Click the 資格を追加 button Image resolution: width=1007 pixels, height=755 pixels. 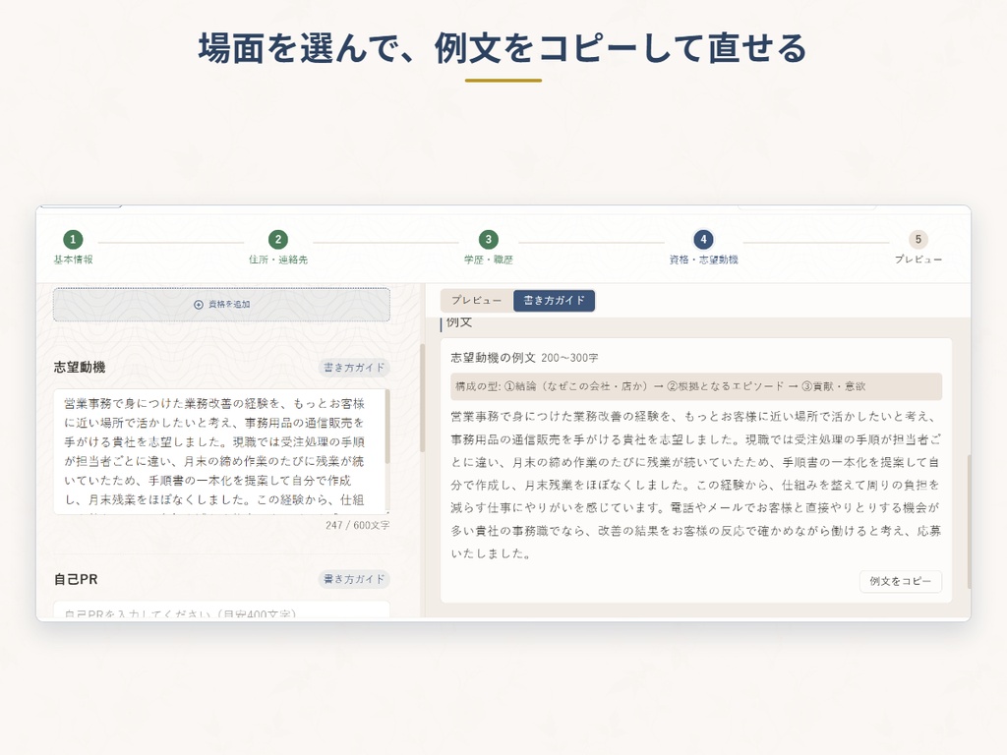pos(221,305)
